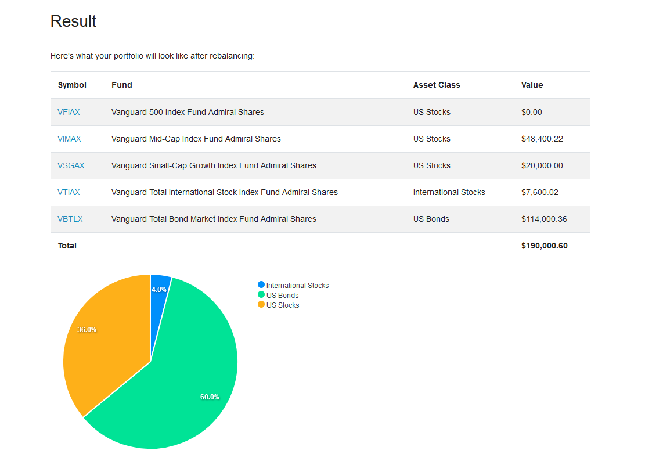Click the Result heading
Screen dimensions: 645x454
coord(73,21)
